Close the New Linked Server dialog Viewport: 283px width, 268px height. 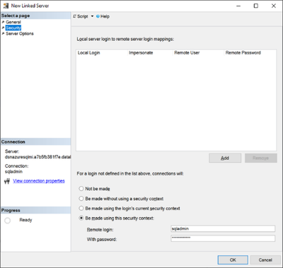tap(274, 6)
